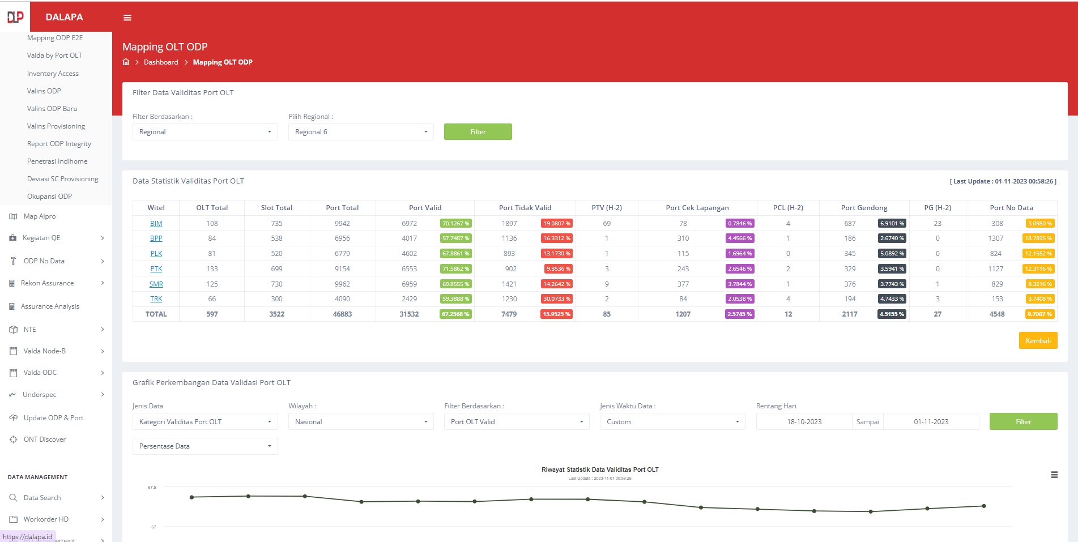
Task: Expand the Kegiatan QE sidebar menu
Action: pyautogui.click(x=57, y=238)
